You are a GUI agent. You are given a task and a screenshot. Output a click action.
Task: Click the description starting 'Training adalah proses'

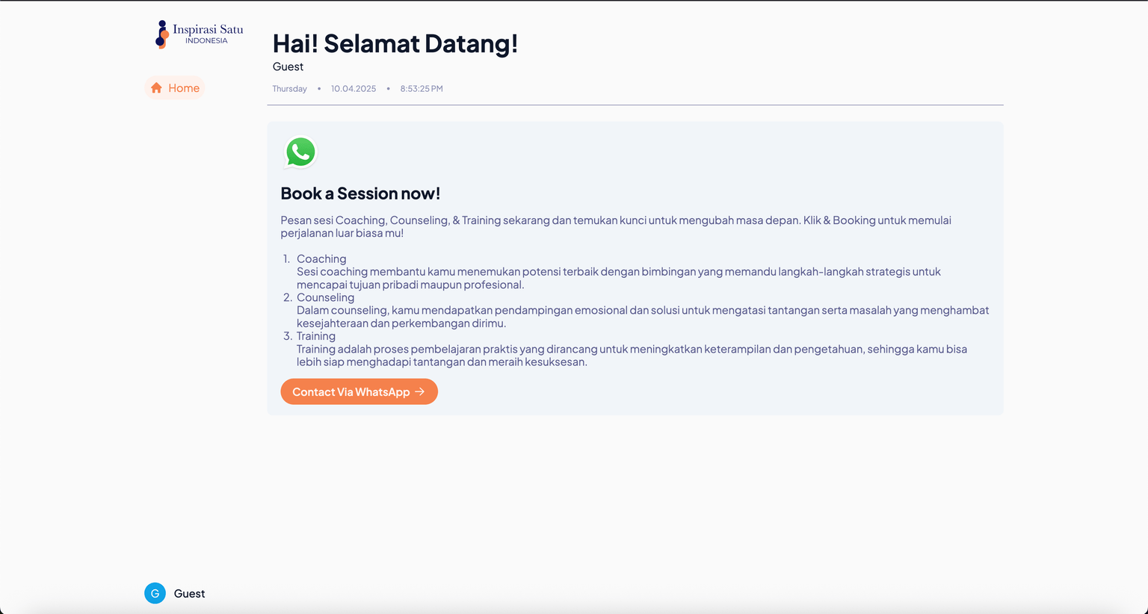pos(632,356)
